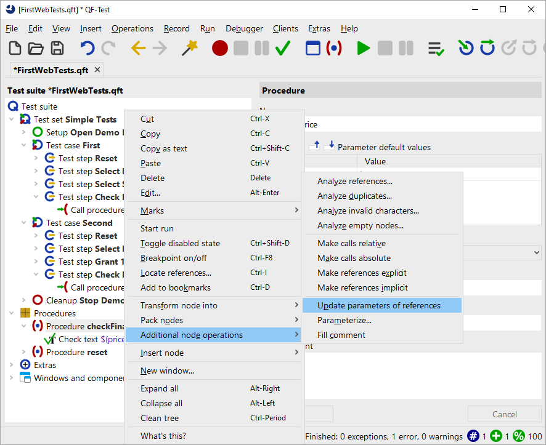Start recording with the red circle

coord(220,48)
